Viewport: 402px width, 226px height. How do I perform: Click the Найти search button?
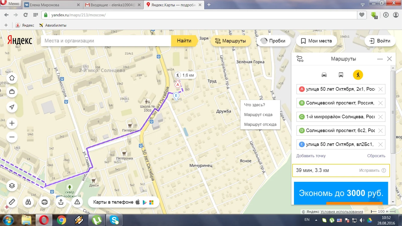click(x=184, y=41)
